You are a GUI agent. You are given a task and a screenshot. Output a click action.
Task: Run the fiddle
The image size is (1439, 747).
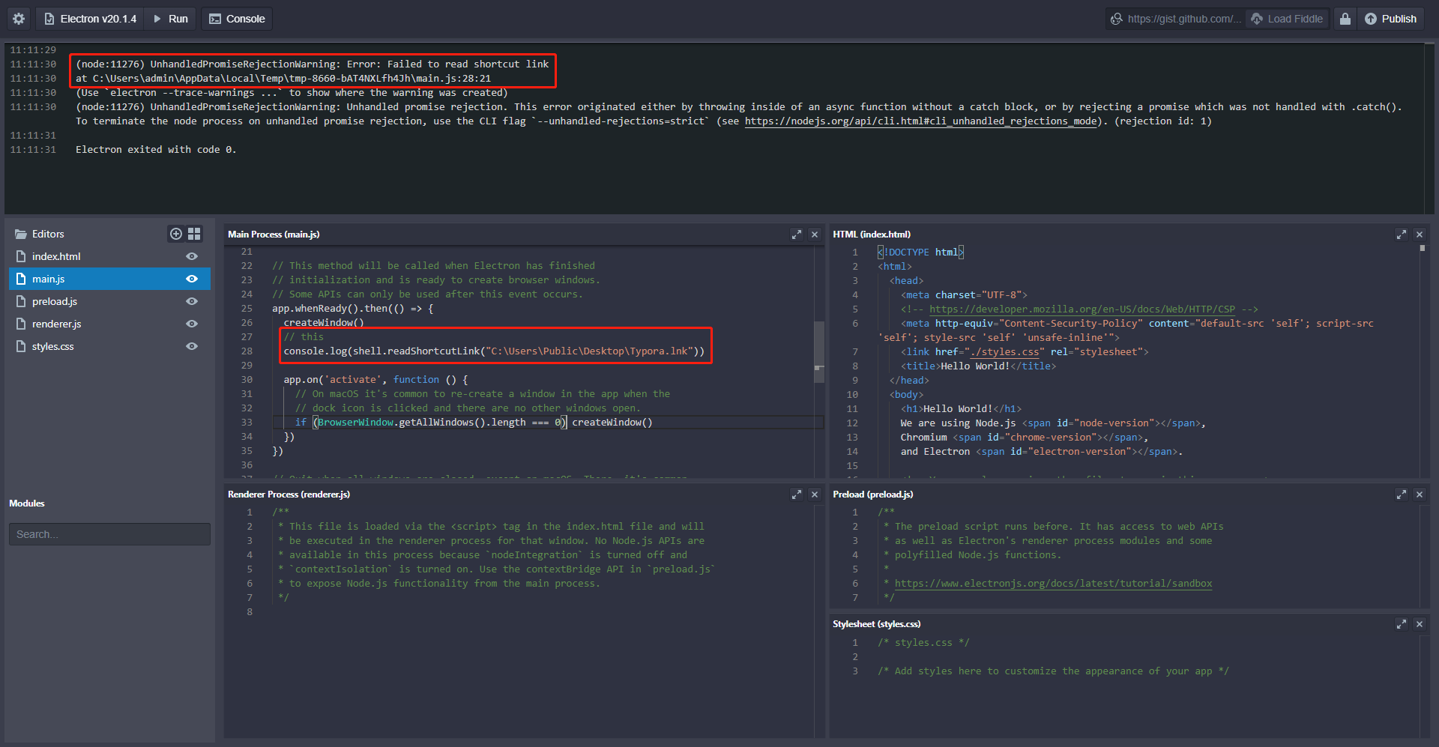169,18
